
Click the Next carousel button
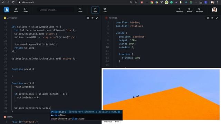tap(117, 122)
